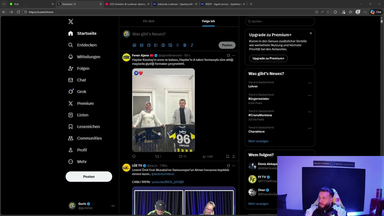The height and width of the screenshot is (216, 384).
Task: Open Mitteilungen notifications
Action: pyautogui.click(x=84, y=57)
